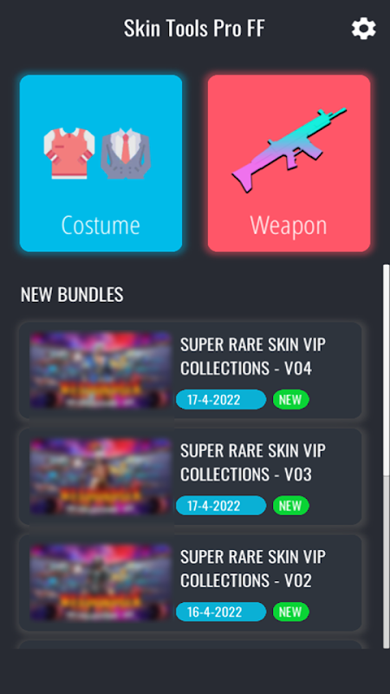Tap the gradient rifle weapon icon
This screenshot has width=390, height=694.
289,150
